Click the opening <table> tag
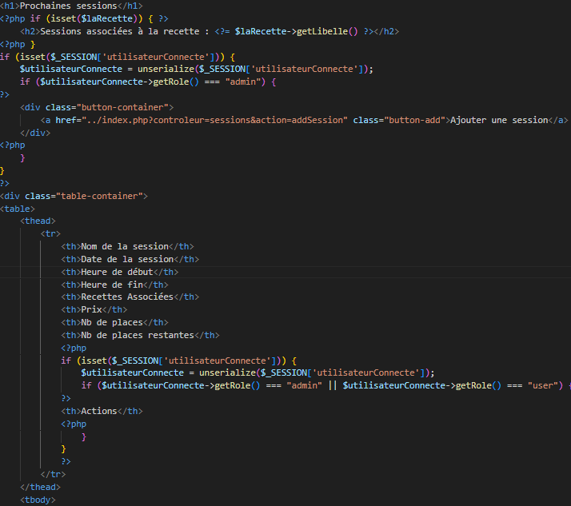 point(18,209)
